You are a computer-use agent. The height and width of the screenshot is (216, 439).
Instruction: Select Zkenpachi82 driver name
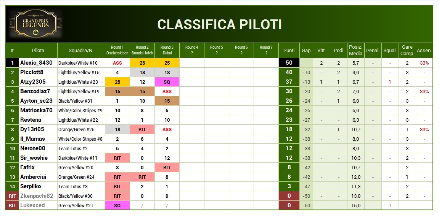tap(36, 196)
